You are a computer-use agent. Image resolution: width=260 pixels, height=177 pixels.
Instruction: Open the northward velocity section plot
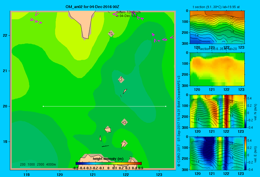pos(217,111)
